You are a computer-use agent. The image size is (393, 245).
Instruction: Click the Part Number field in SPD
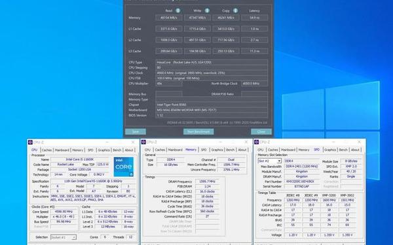302,182
